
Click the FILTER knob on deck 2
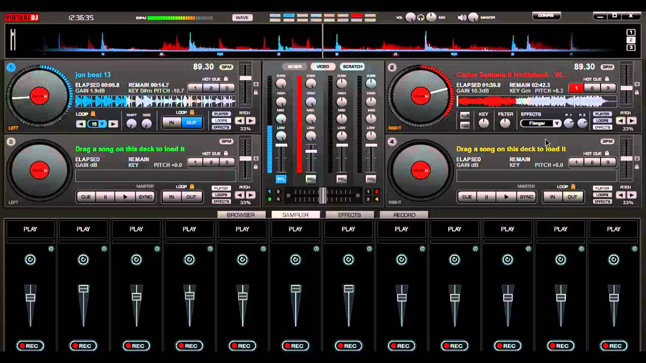[505, 124]
